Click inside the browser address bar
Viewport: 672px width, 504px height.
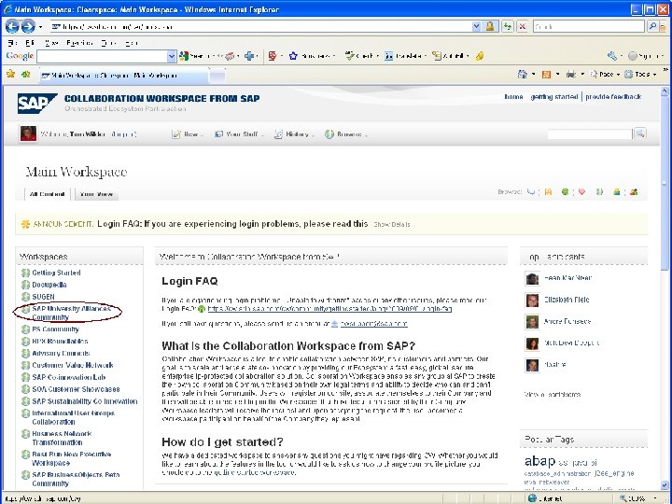(x=260, y=26)
